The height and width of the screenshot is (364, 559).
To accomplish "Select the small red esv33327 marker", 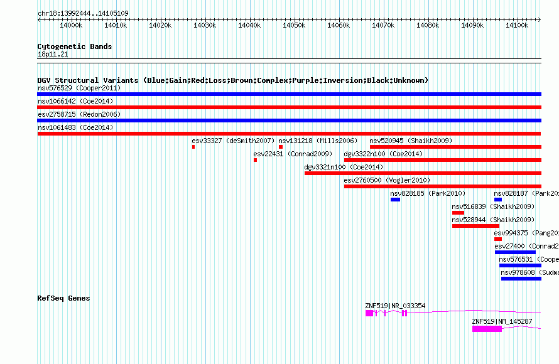I will pyautogui.click(x=193, y=147).
